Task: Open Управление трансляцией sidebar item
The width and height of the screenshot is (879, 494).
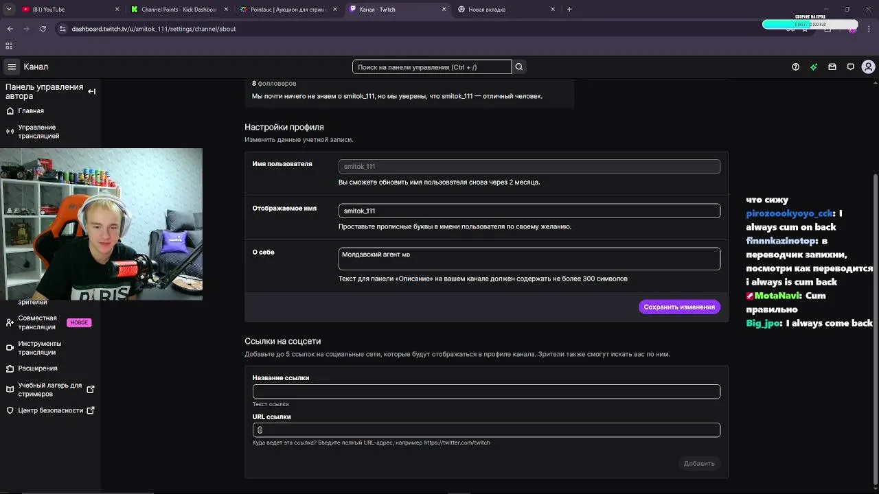Action: pos(38,131)
